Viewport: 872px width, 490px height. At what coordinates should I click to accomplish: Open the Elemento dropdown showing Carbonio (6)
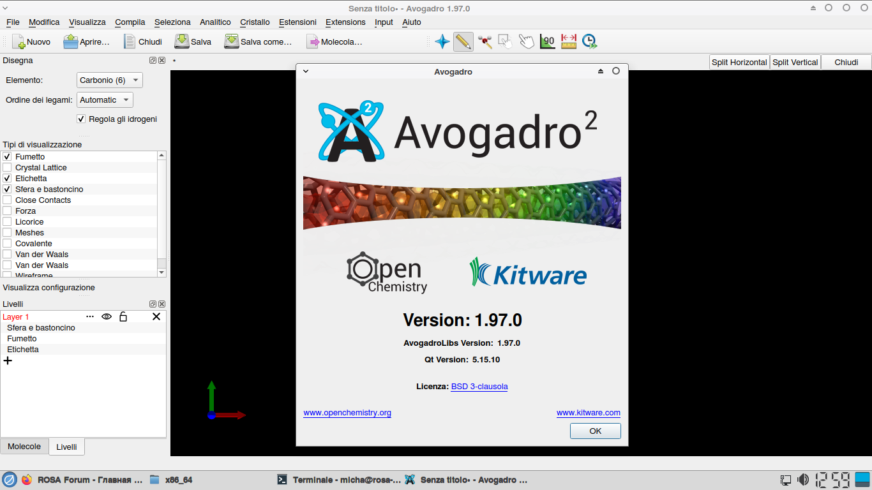pyautogui.click(x=109, y=80)
